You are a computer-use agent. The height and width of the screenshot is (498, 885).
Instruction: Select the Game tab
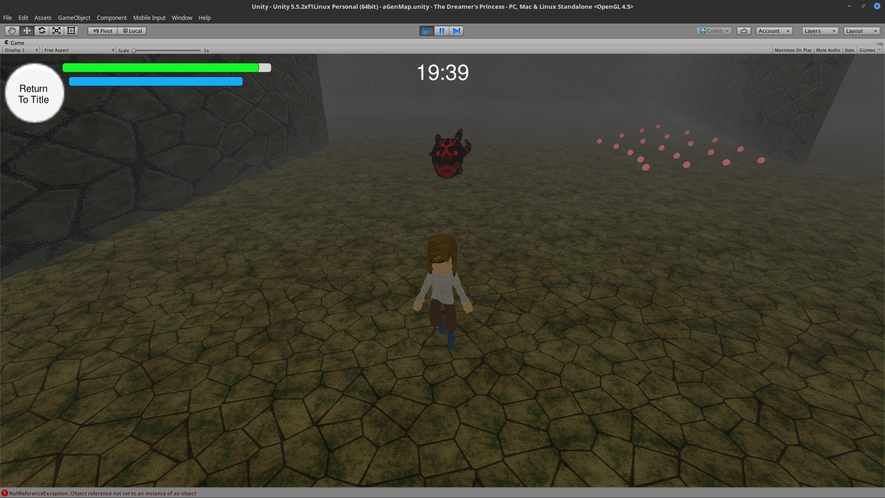[14, 43]
